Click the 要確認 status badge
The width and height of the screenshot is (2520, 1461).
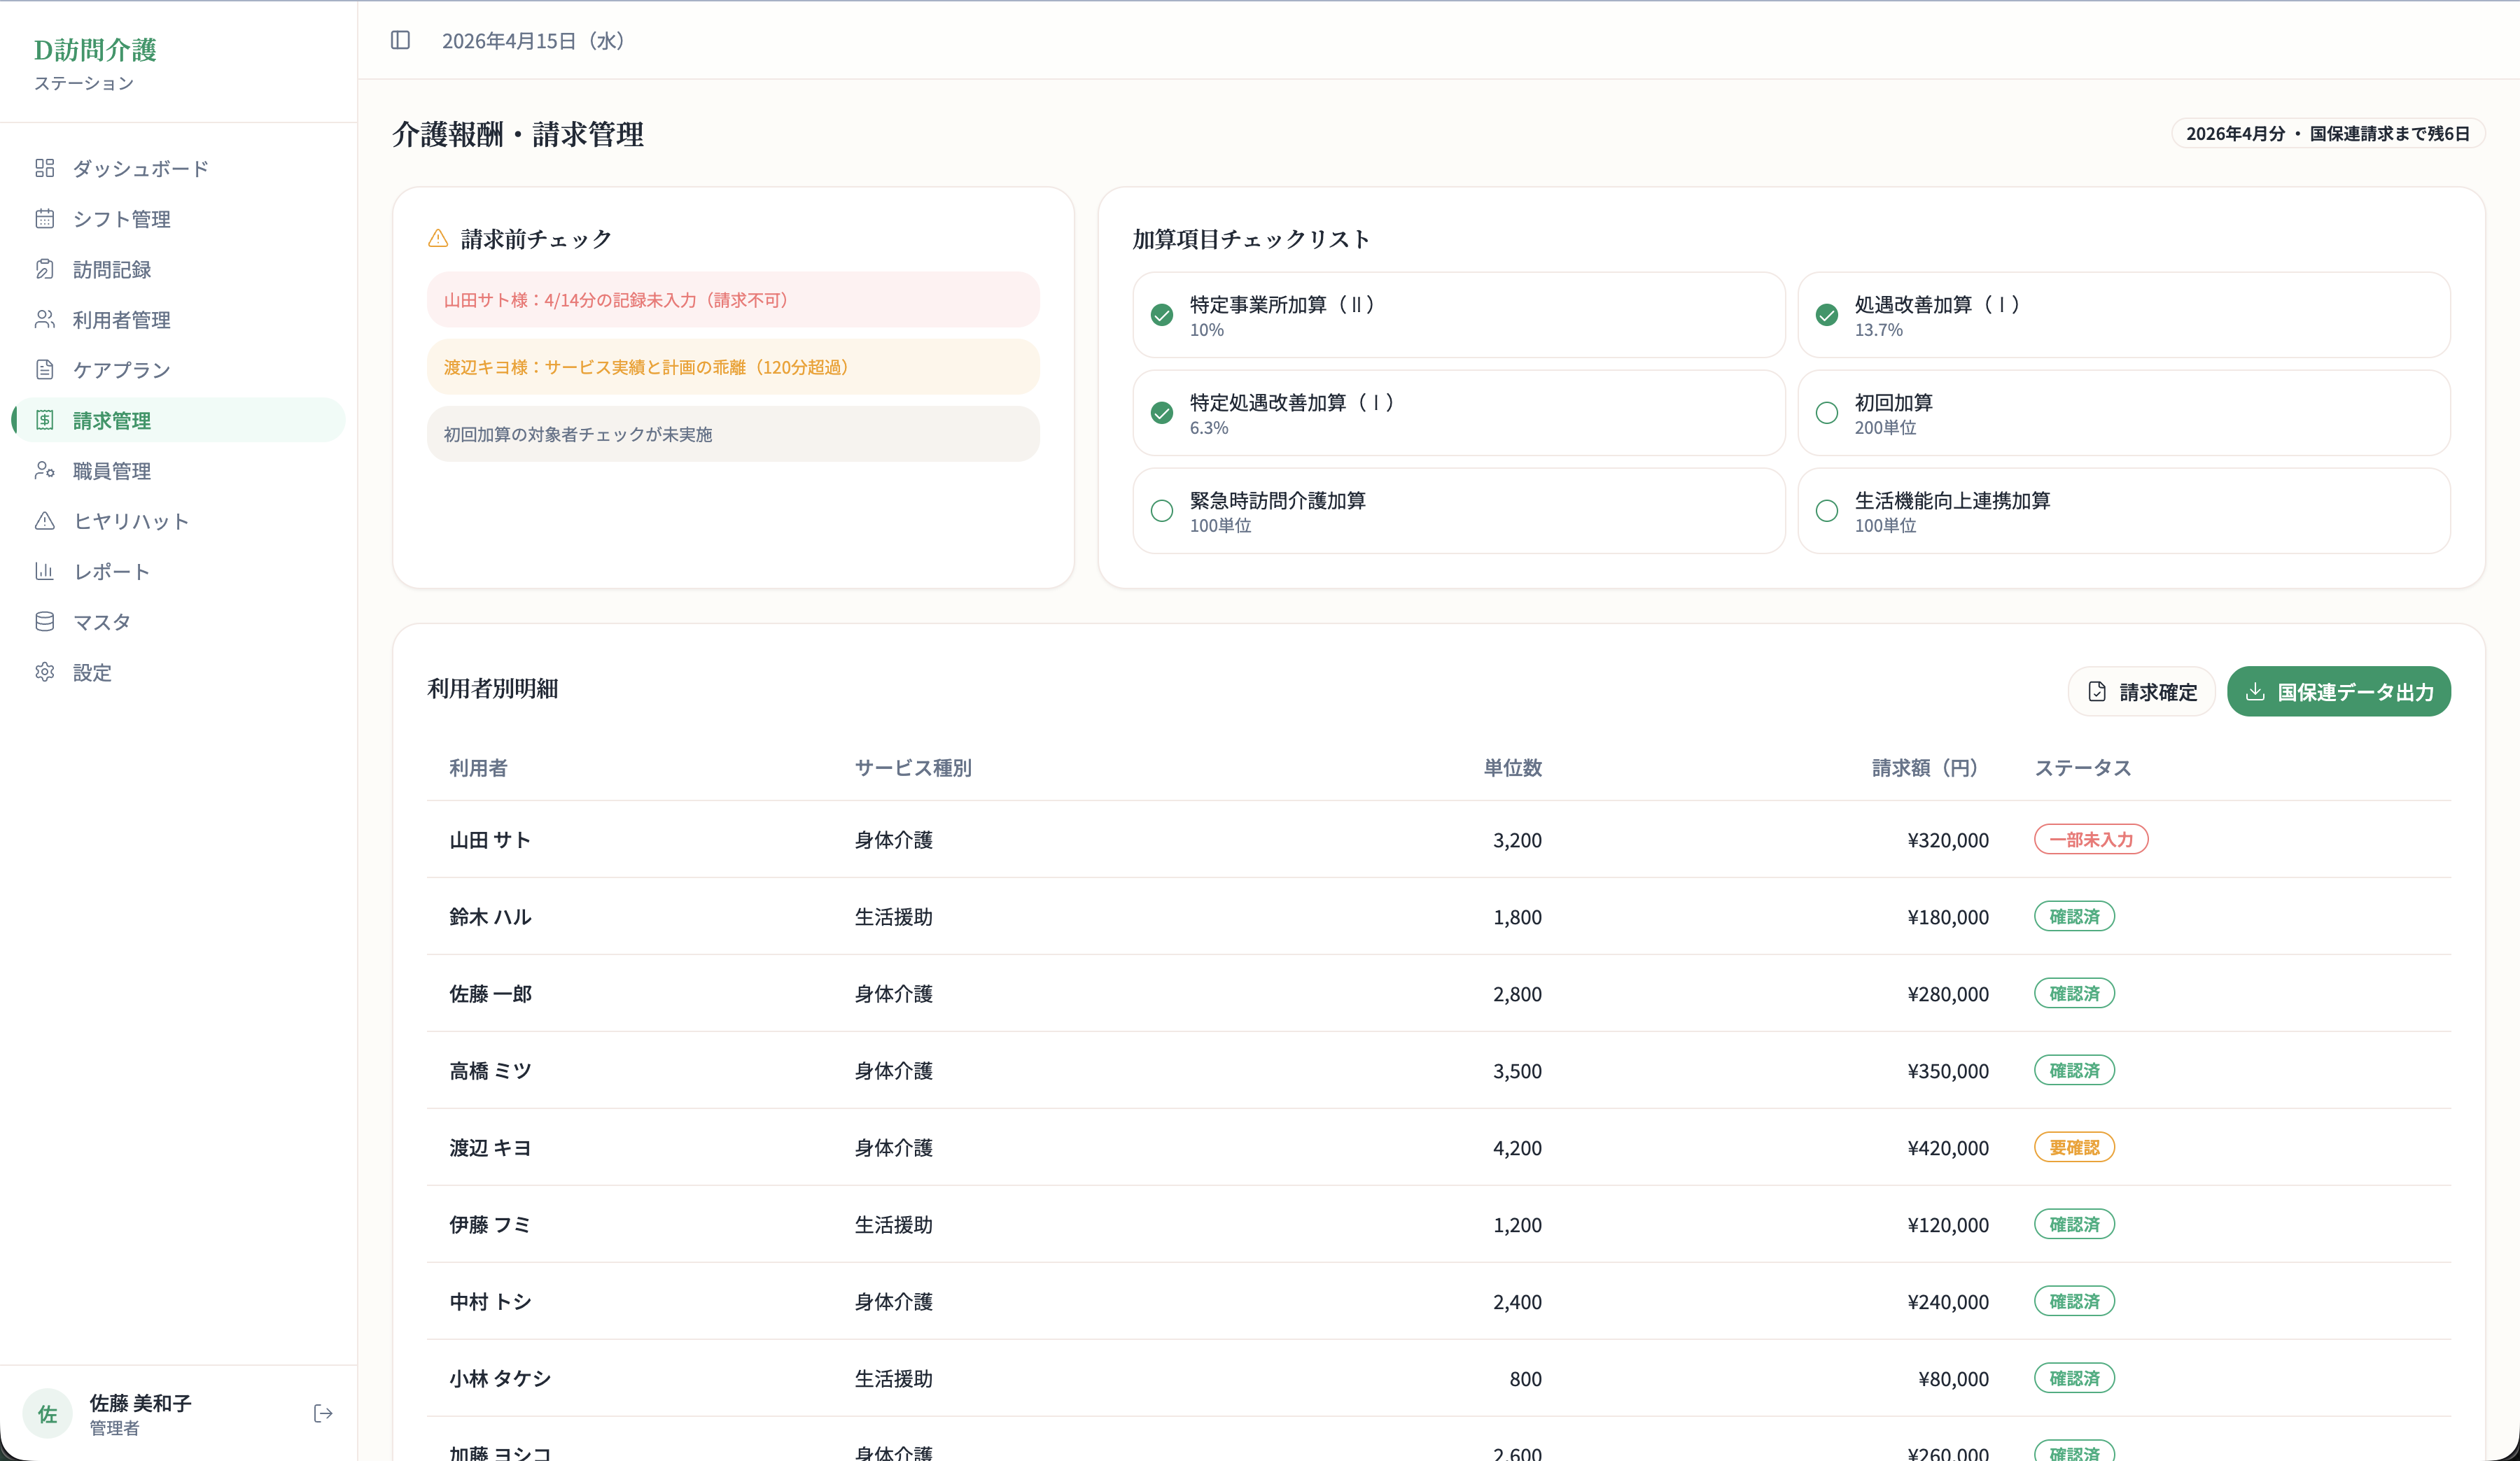pyautogui.click(x=2074, y=1148)
